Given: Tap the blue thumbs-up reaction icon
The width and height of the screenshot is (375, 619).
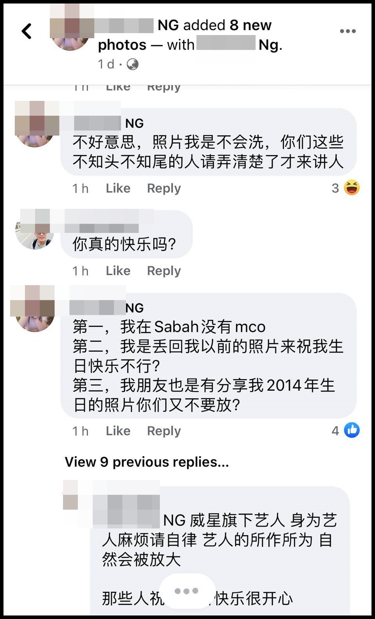Looking at the screenshot, I should click(352, 430).
